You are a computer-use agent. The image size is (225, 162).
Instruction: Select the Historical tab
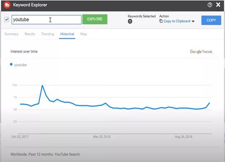point(67,34)
